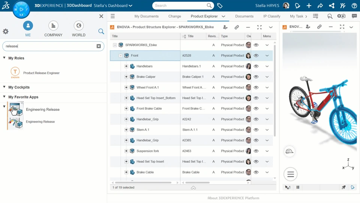
Task: Expand the Brake Caliper tree node
Action: click(x=126, y=77)
